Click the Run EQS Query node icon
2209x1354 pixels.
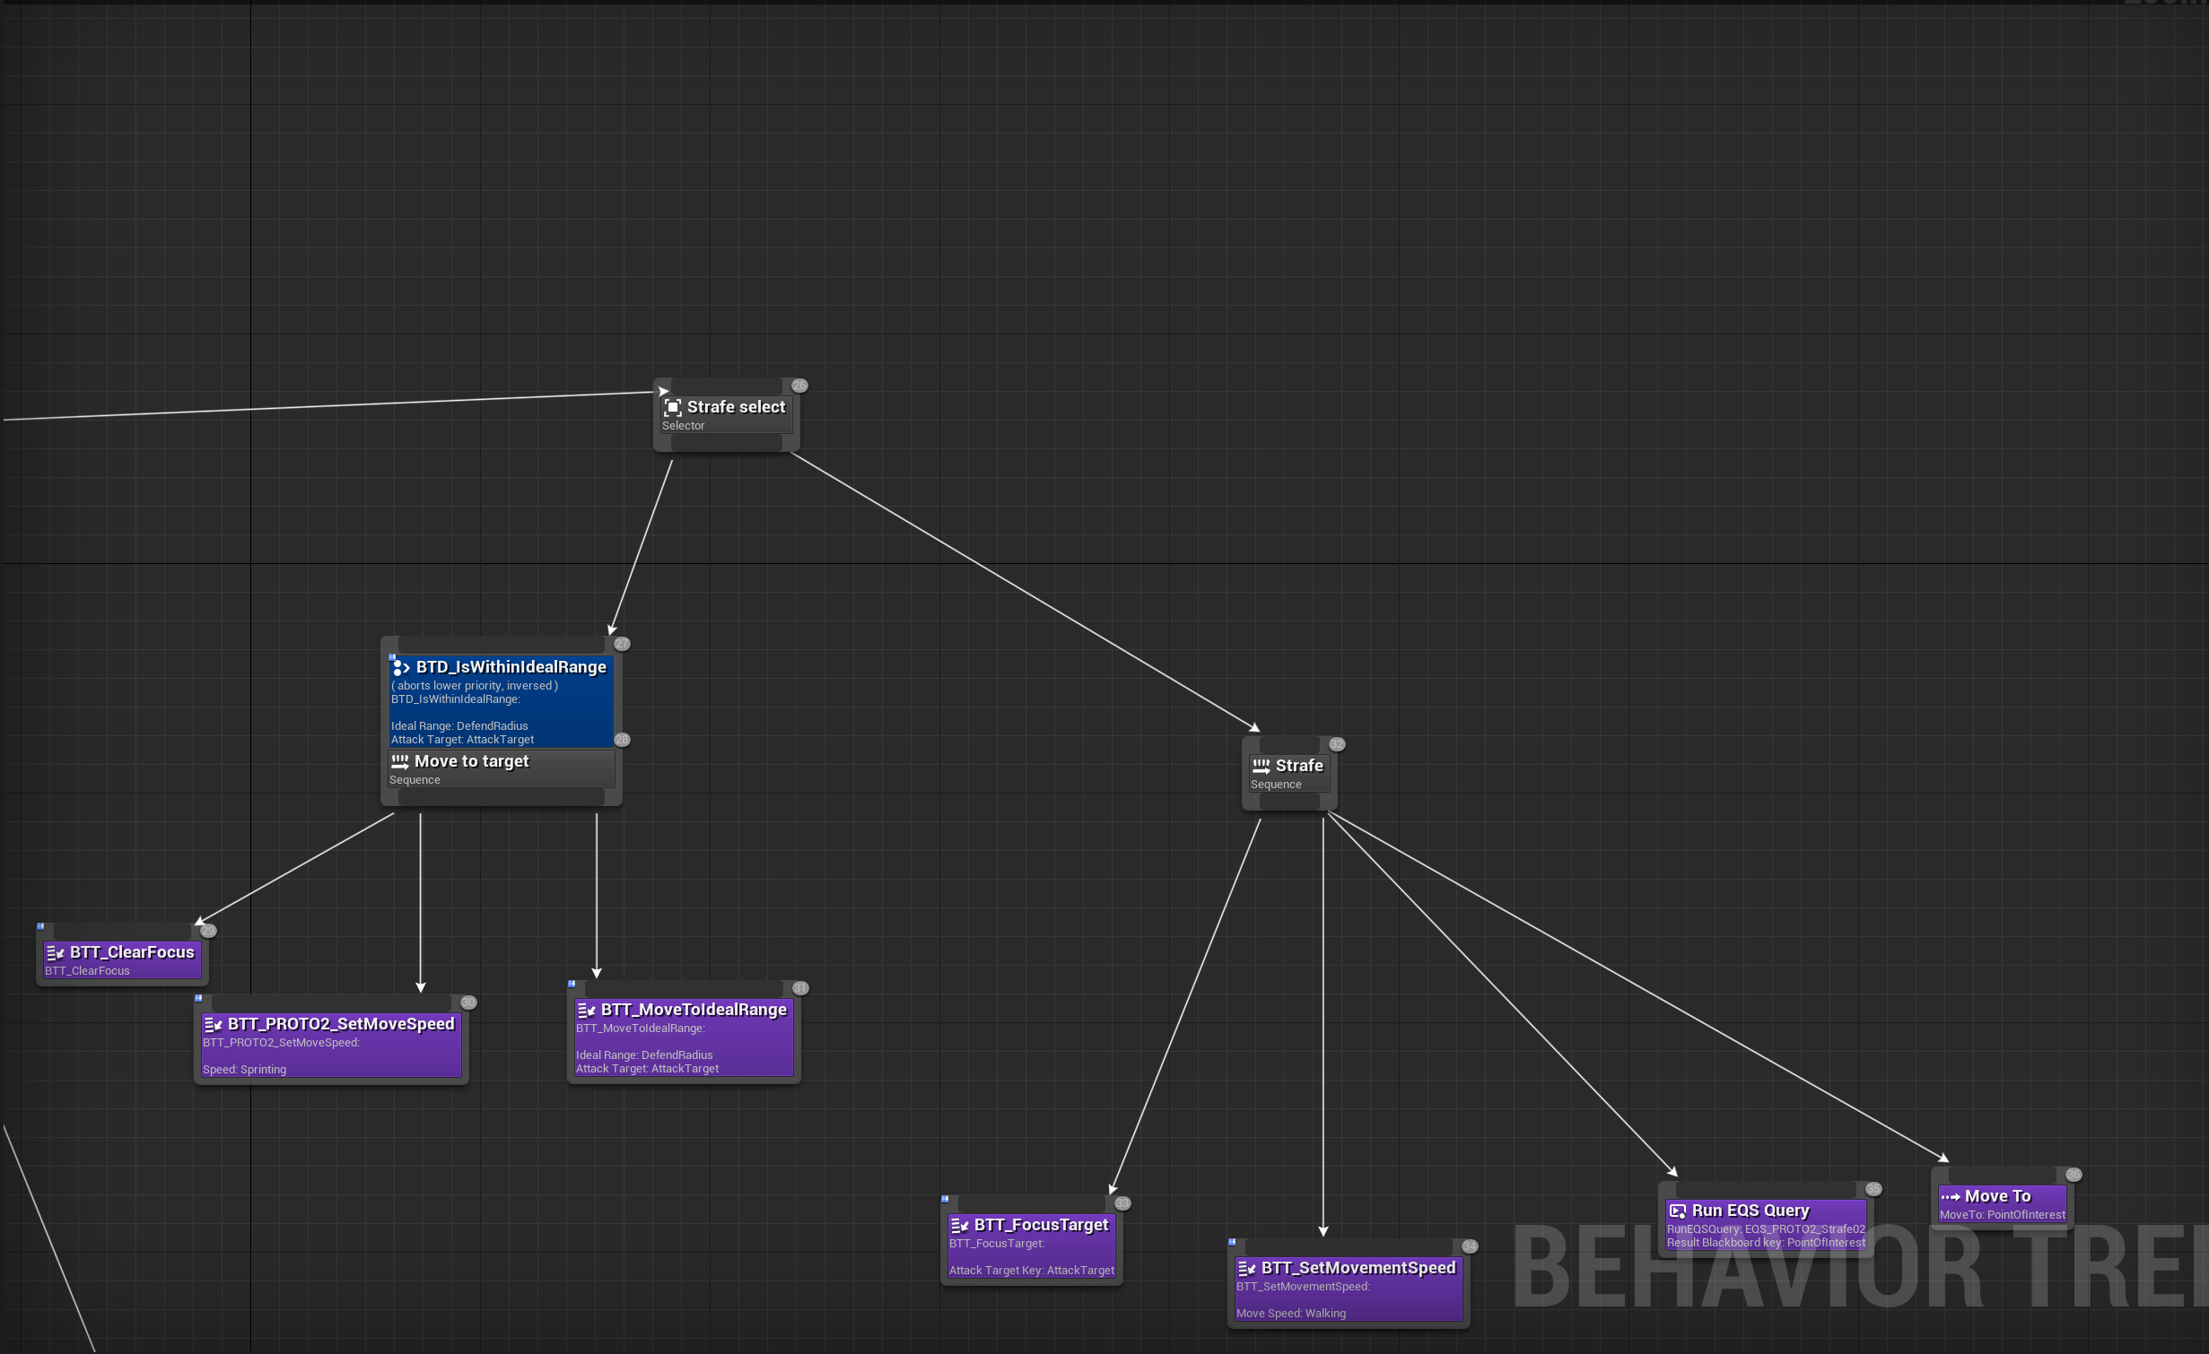pos(1677,1211)
